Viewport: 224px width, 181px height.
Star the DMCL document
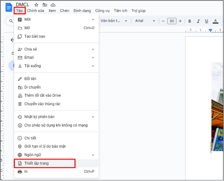coord(36,5)
